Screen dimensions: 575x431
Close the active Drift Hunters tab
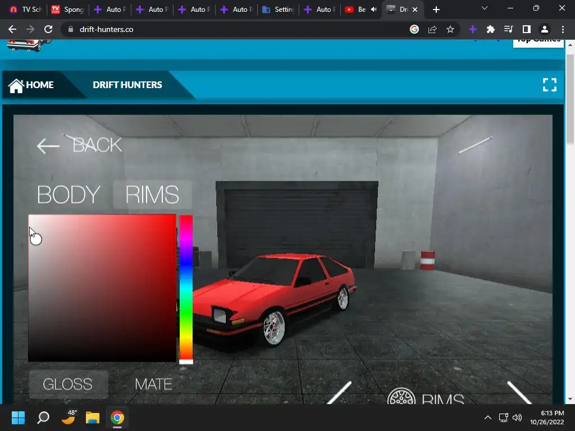pyautogui.click(x=415, y=10)
